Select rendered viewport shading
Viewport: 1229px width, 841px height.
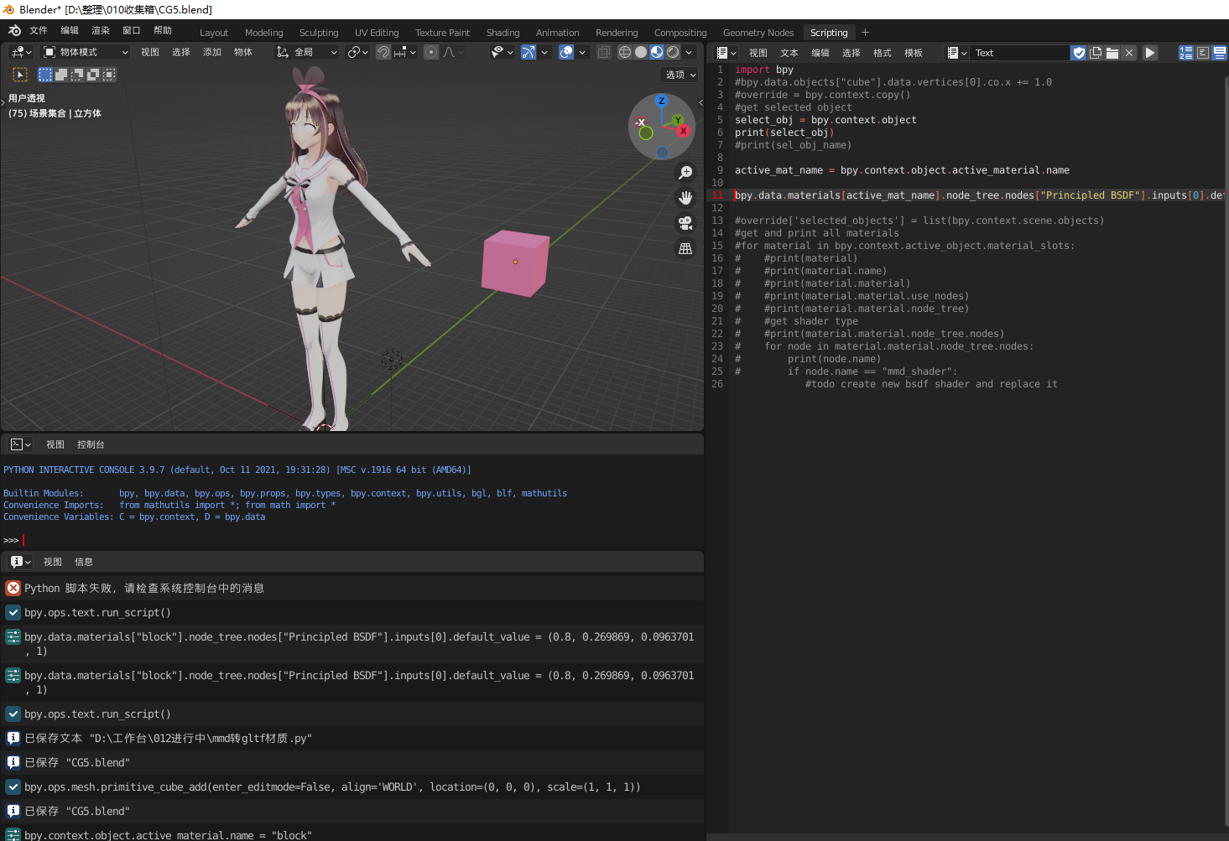[673, 52]
